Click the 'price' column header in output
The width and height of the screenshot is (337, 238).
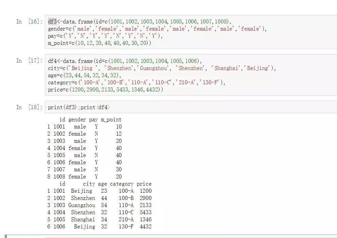[x=144, y=184]
